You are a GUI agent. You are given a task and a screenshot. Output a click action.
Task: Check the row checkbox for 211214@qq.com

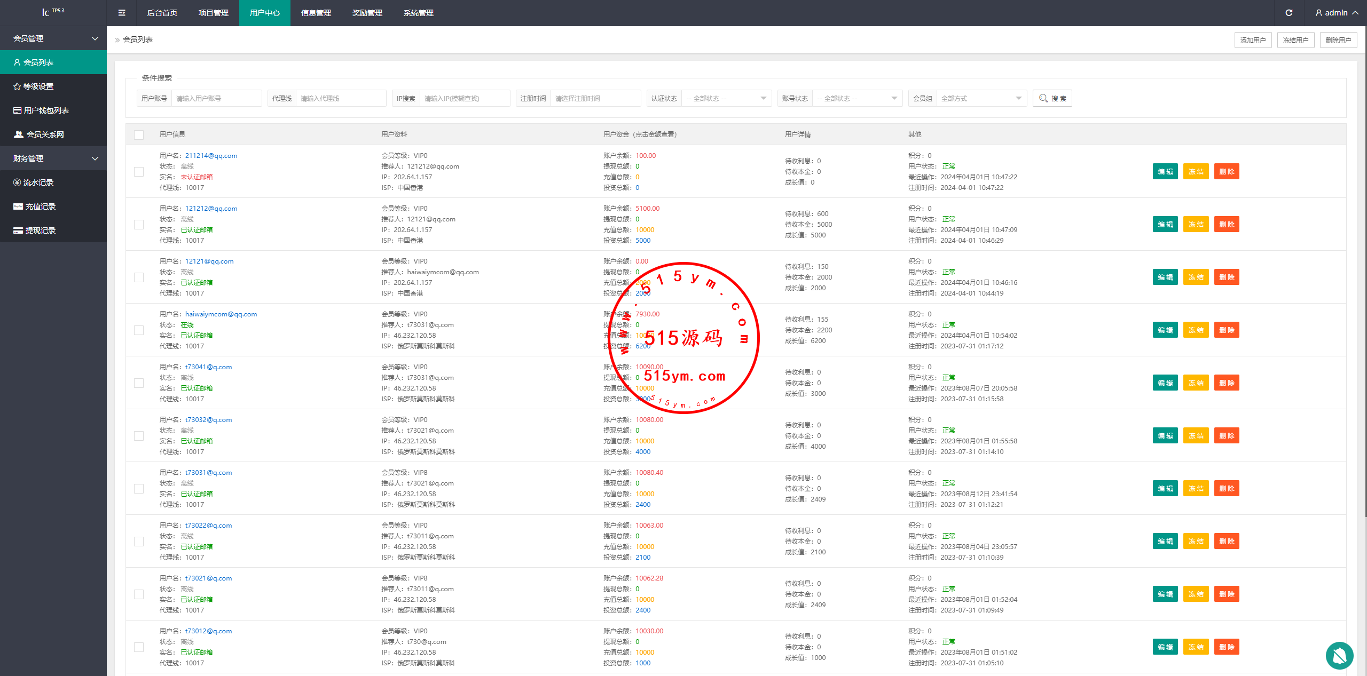click(139, 172)
